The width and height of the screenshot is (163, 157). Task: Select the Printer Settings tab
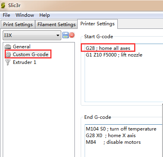point(97,24)
